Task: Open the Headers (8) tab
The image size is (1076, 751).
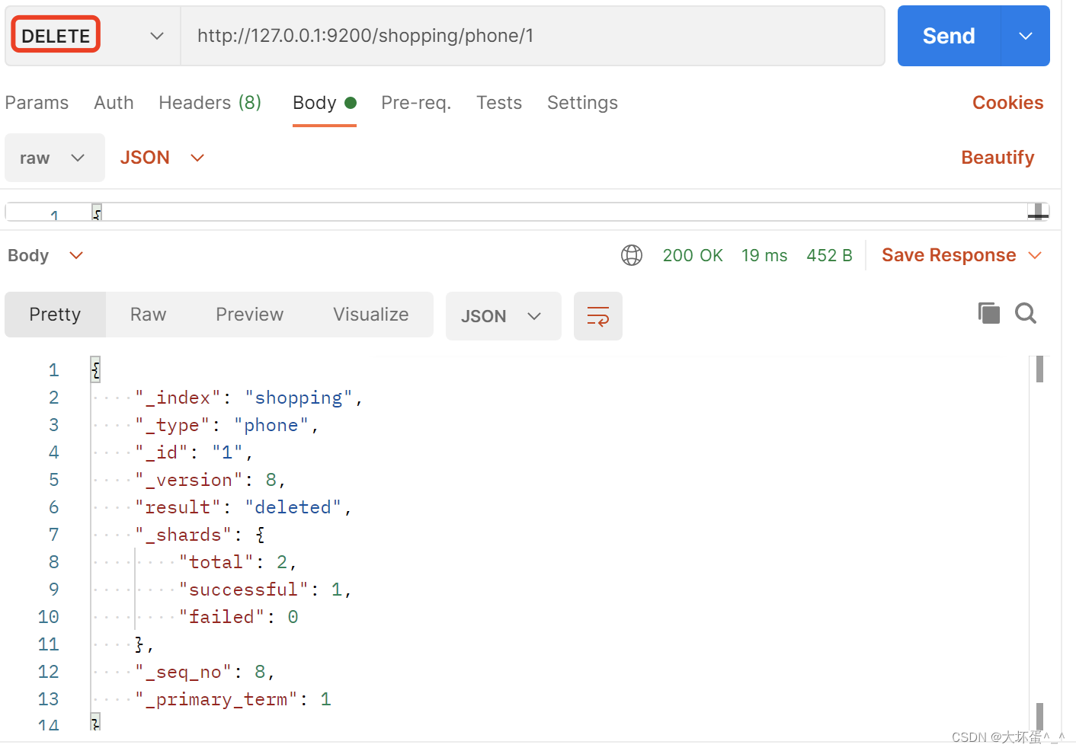Action: point(210,103)
